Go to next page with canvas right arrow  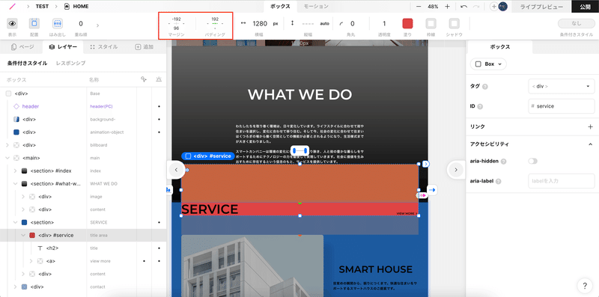[x=456, y=170]
